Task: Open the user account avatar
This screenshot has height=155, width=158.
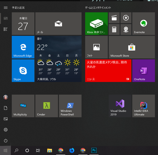Action: click(x=6, y=97)
